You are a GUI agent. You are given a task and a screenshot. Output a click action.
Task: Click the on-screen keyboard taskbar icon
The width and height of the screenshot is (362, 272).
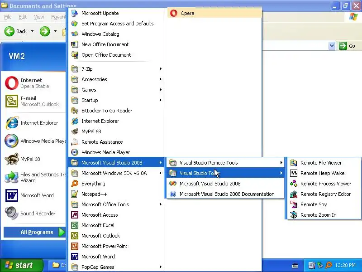tap(295, 266)
